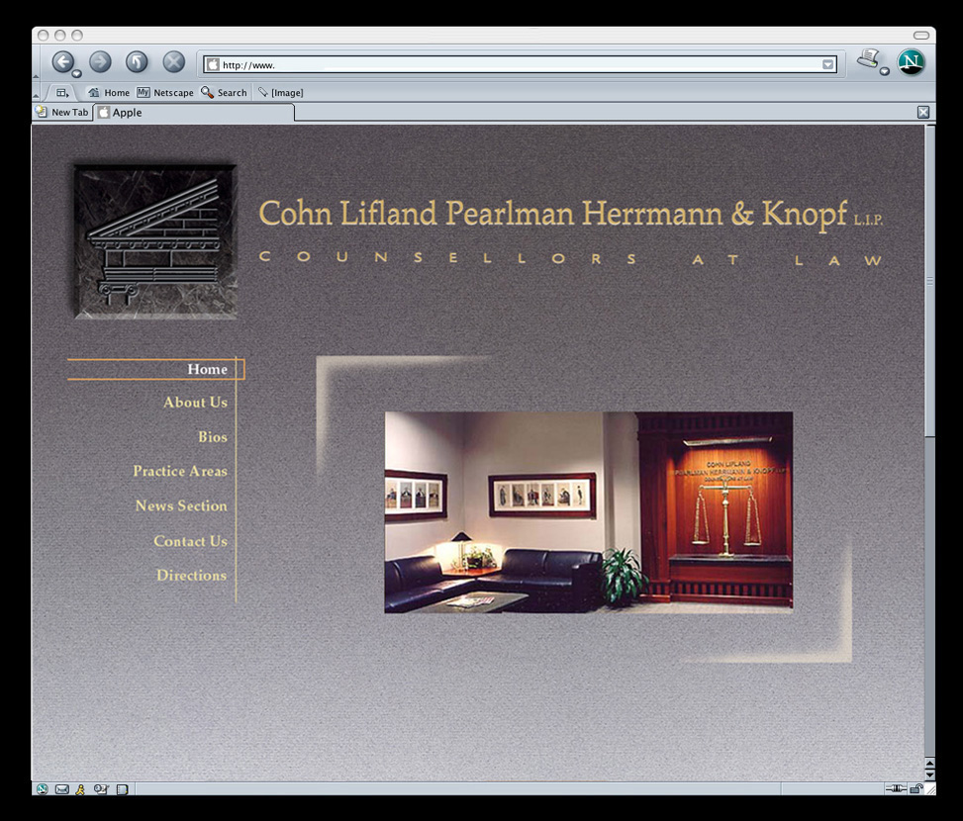
Task: Go to the Bios page
Action: click(x=213, y=437)
